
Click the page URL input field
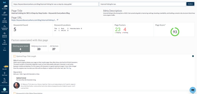[x=55, y=4]
